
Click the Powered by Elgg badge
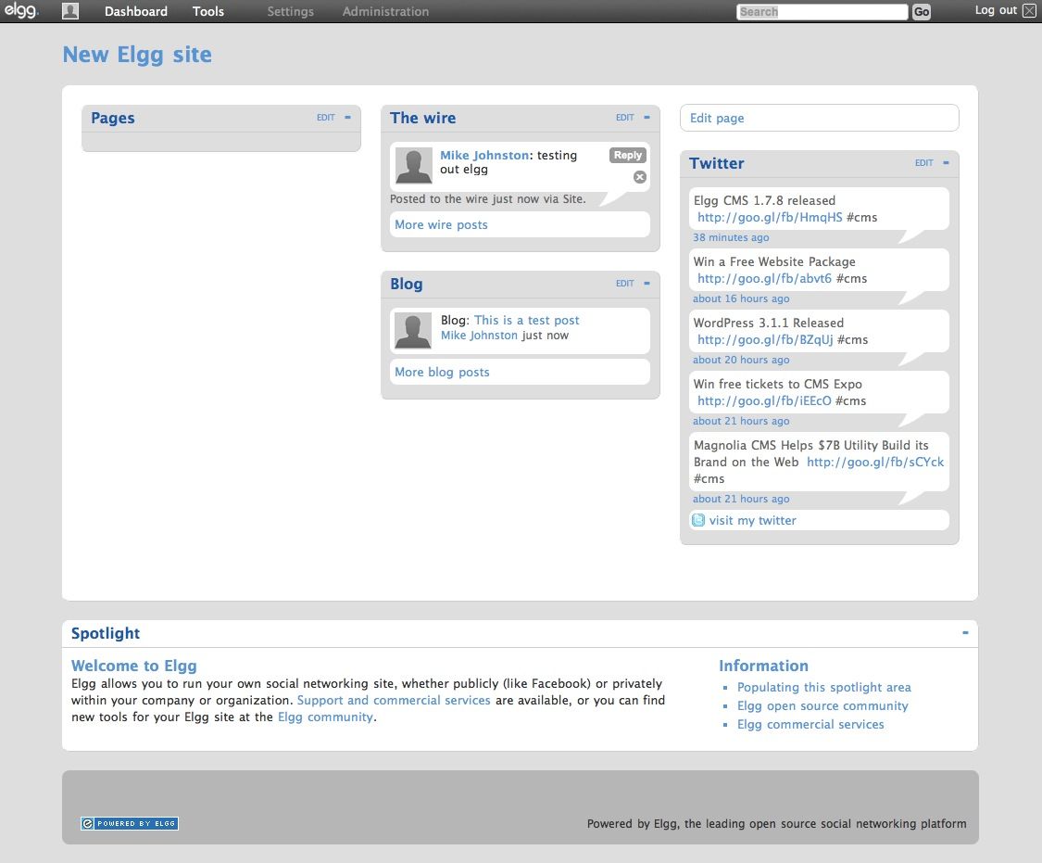(x=130, y=823)
